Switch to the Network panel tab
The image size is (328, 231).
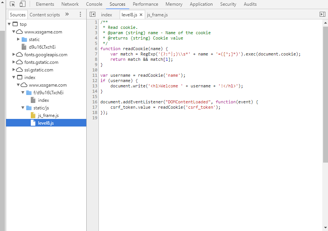(x=70, y=4)
